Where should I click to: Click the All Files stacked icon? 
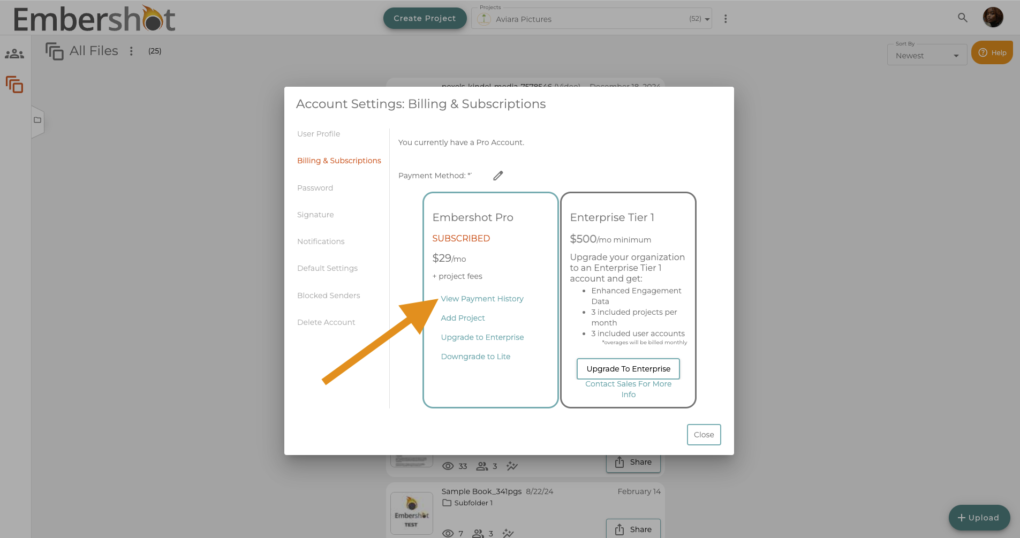tap(54, 51)
